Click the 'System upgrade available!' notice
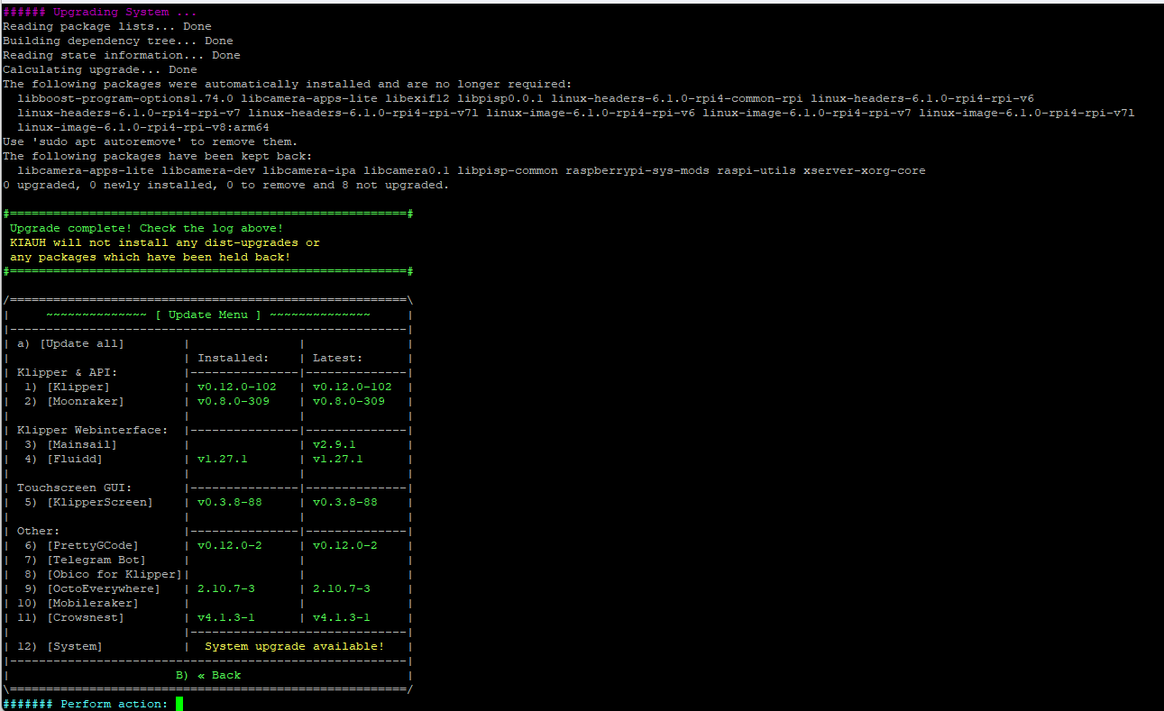This screenshot has height=711, width=1164. (294, 646)
